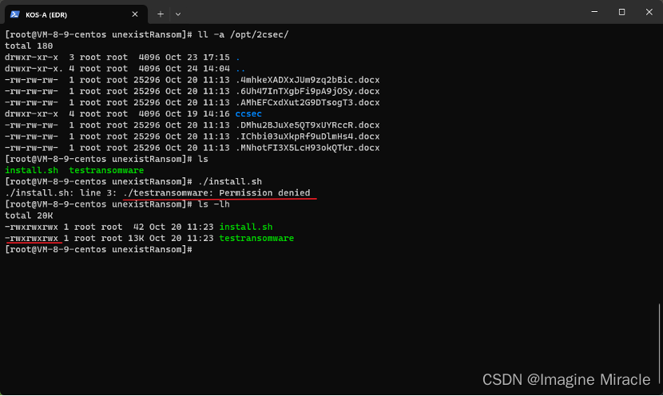
Task: Click the underlined -rwxrwxrwx permissions of testransomware
Action: (33, 238)
